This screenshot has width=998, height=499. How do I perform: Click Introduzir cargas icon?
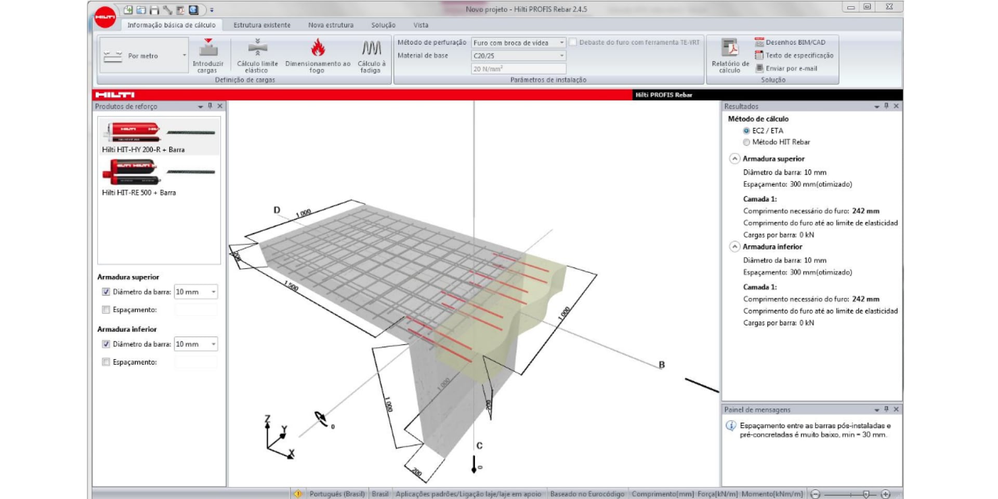(x=208, y=56)
